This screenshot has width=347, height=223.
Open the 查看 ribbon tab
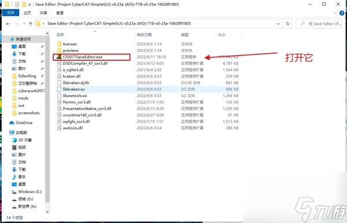(60, 13)
